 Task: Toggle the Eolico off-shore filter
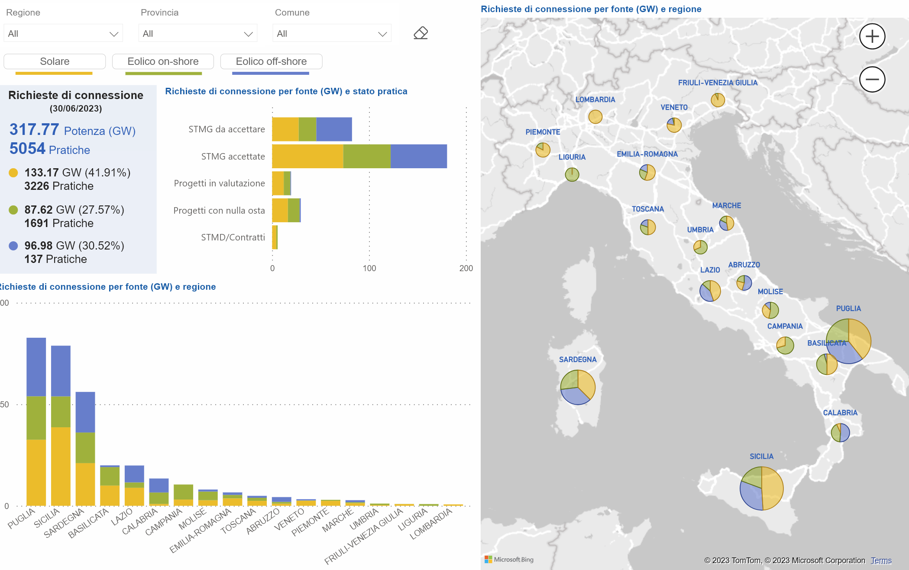click(x=271, y=61)
